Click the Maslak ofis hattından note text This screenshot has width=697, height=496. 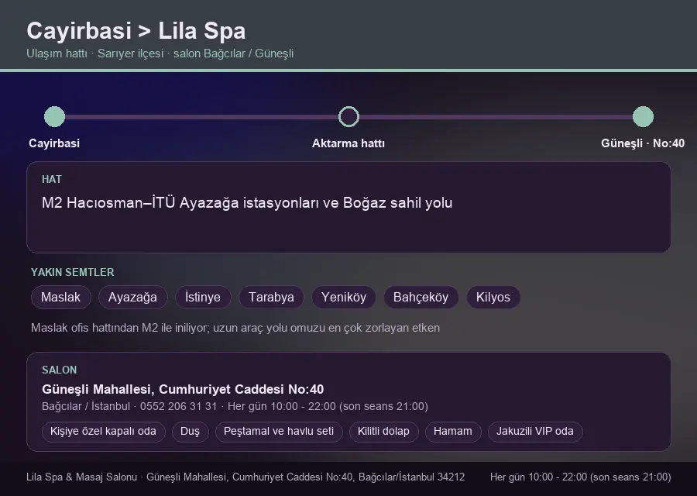(x=235, y=328)
